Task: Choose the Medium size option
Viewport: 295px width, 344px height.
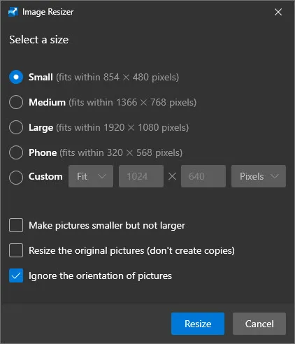Action: tap(16, 102)
